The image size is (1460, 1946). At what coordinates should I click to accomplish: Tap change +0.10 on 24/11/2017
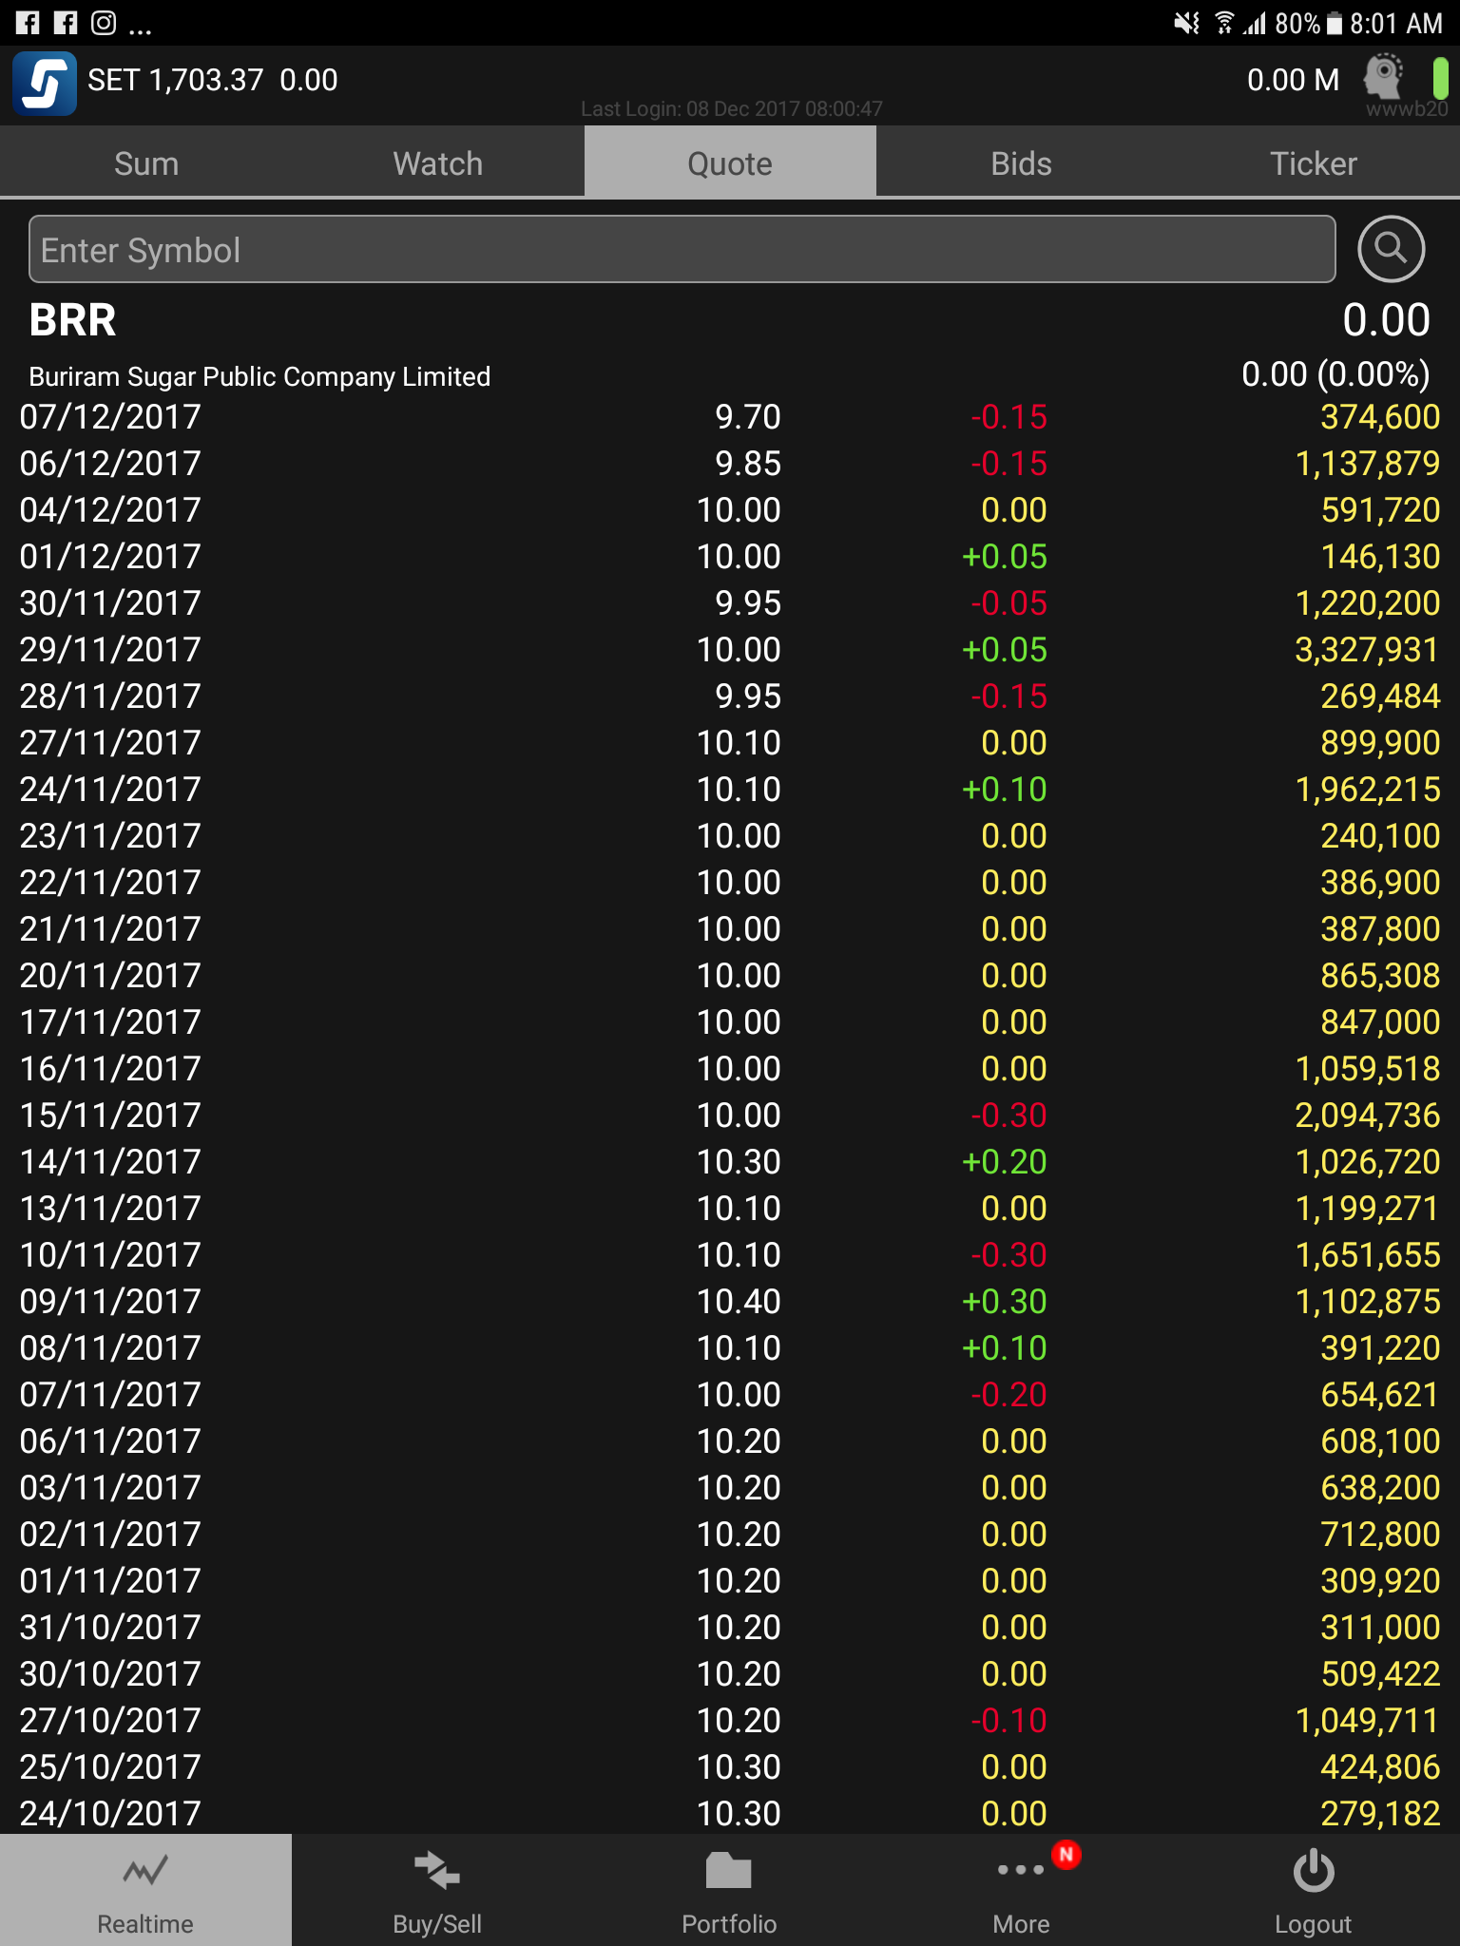(x=1005, y=789)
